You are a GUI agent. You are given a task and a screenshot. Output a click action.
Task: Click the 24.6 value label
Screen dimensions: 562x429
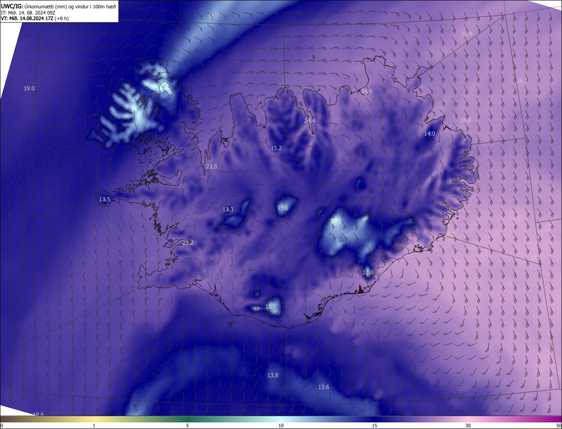click(367, 91)
